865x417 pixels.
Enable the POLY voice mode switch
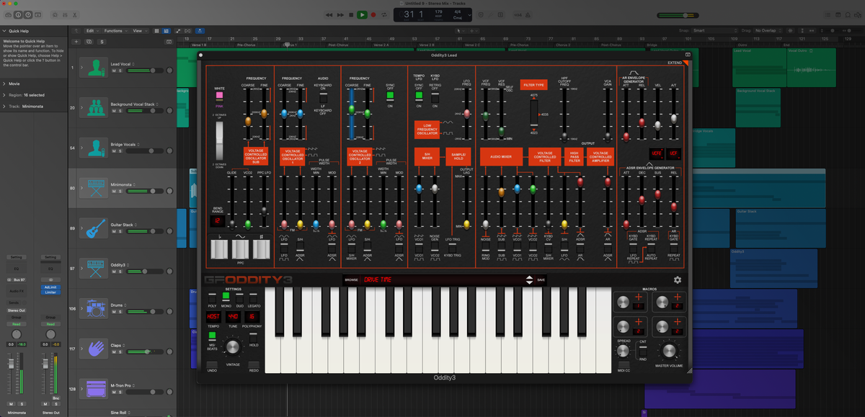tap(212, 297)
